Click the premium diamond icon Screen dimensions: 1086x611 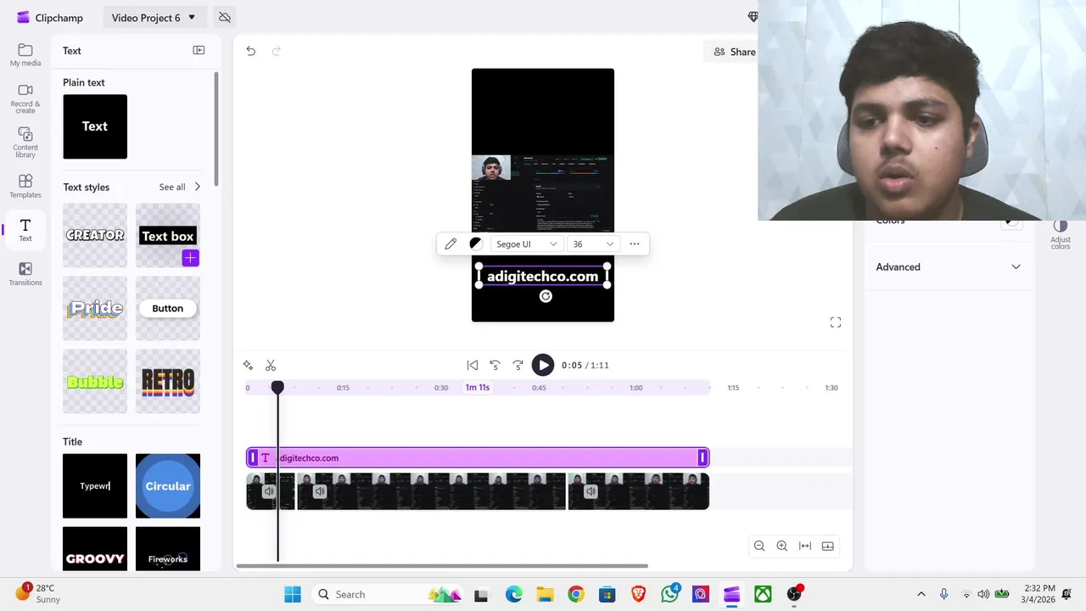pos(752,17)
